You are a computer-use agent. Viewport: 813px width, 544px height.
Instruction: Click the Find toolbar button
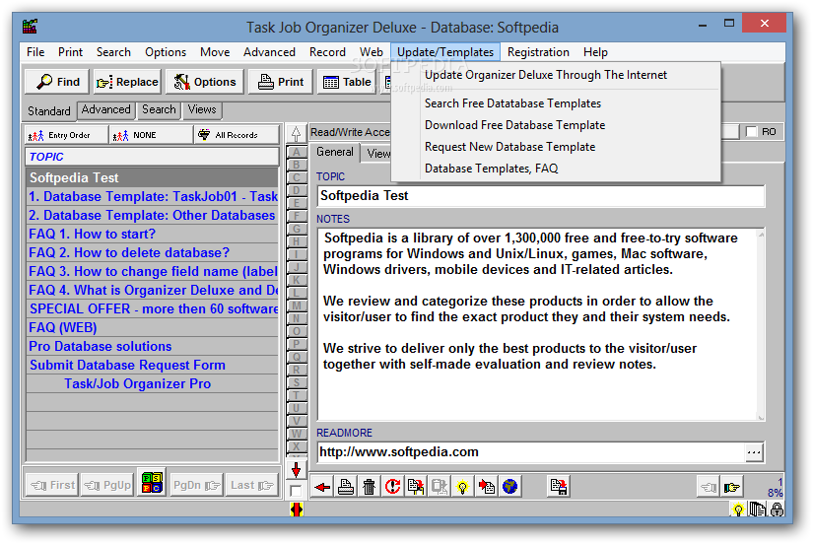tap(57, 82)
